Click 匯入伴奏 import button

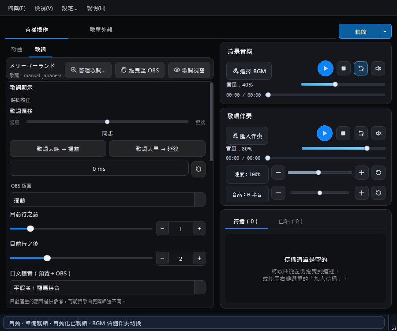pos(247,136)
